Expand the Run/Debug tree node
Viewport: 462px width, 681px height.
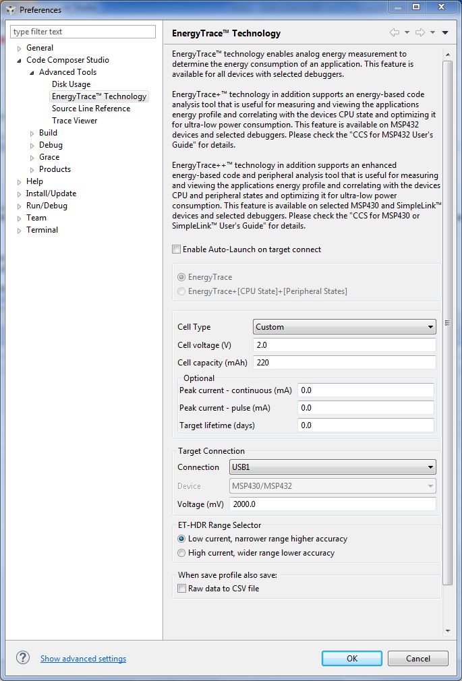pyautogui.click(x=19, y=206)
